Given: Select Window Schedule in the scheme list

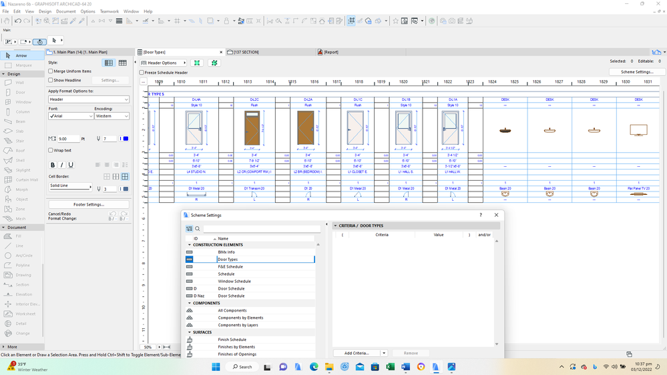Looking at the screenshot, I should [x=234, y=282].
